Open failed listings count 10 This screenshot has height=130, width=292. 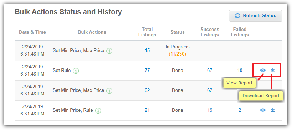tap(240, 70)
